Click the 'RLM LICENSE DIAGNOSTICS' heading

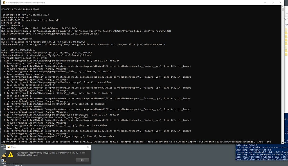17,39
